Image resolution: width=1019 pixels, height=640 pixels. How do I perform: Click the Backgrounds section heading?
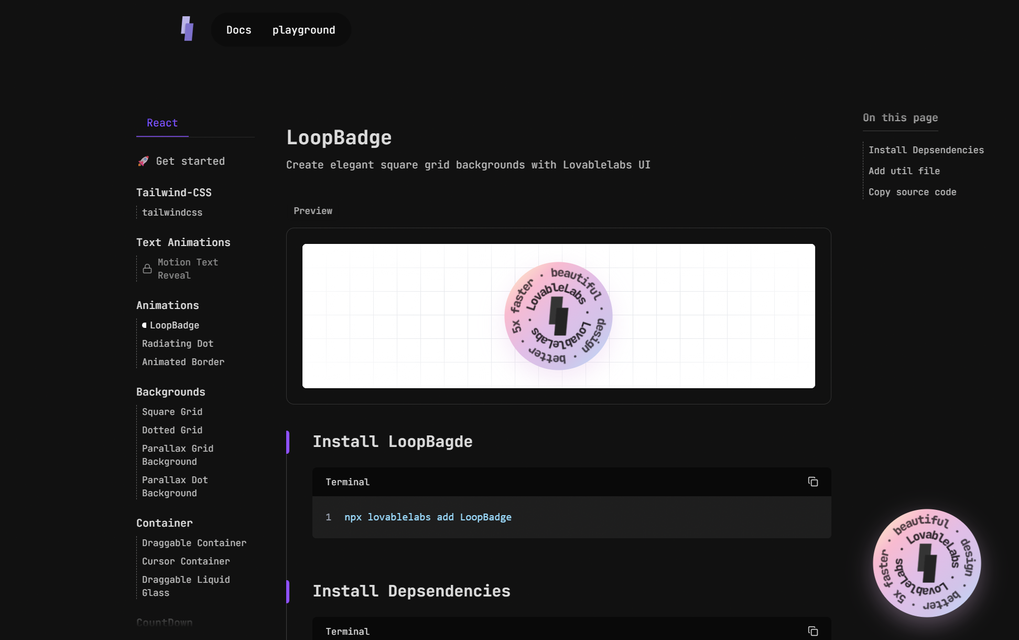pos(171,392)
